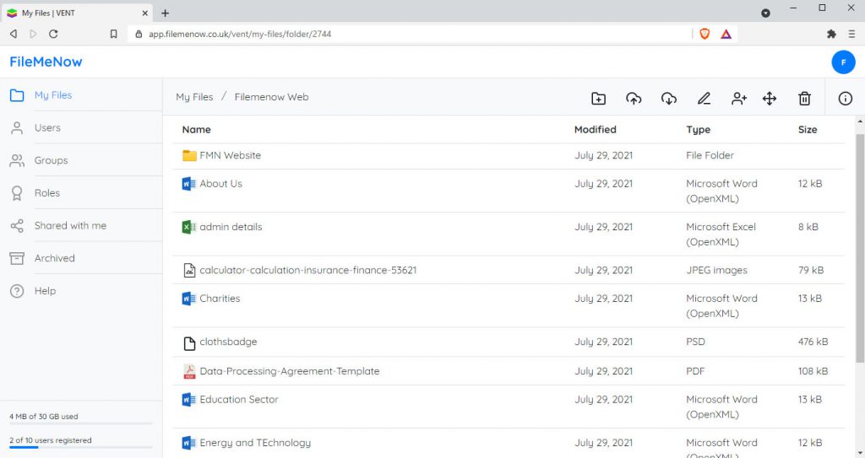Close the My Files | VENT tab
This screenshot has width=865, height=458.
click(x=145, y=13)
